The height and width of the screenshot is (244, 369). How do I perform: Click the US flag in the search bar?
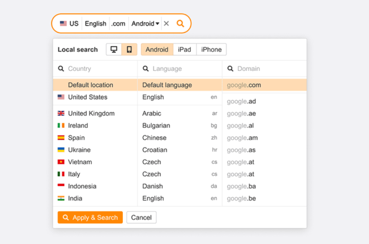[63, 23]
